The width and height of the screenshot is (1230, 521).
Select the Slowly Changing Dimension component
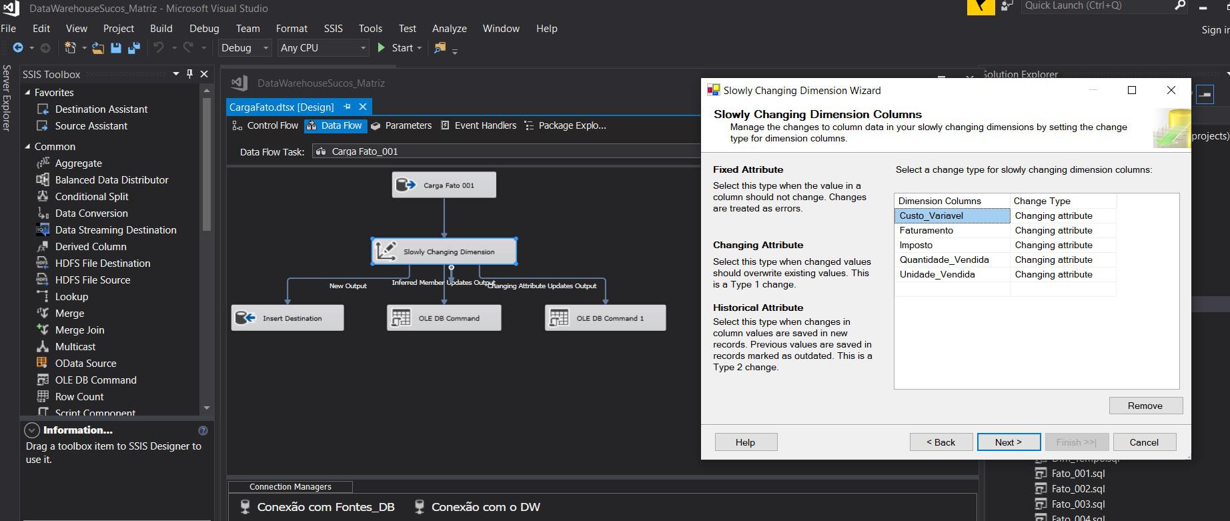click(x=444, y=251)
